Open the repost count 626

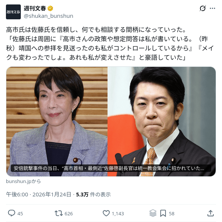tap(69, 213)
